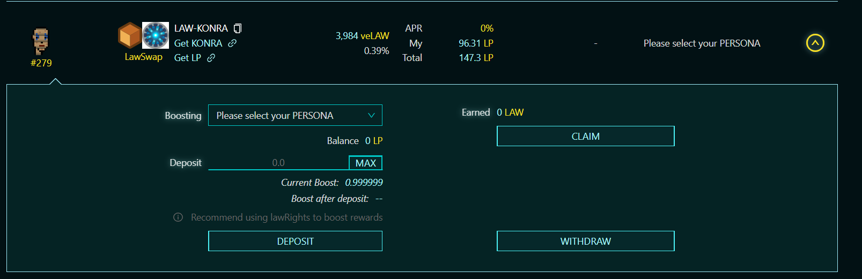Open the Get KONRA external link icon
The width and height of the screenshot is (862, 279).
click(x=232, y=43)
